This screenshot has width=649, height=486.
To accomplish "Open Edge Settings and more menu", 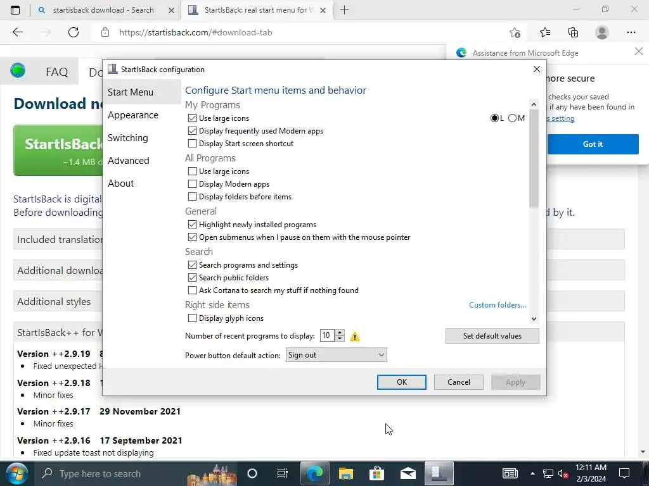I will point(631,32).
